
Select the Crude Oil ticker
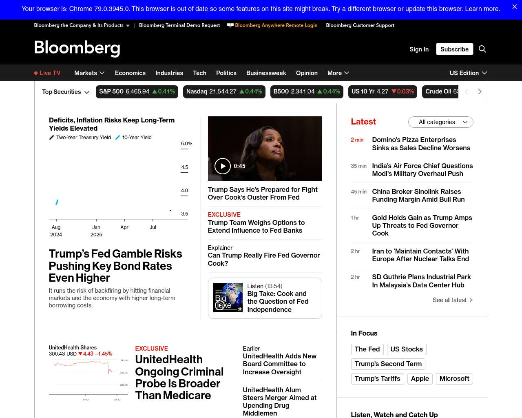pyautogui.click(x=440, y=92)
